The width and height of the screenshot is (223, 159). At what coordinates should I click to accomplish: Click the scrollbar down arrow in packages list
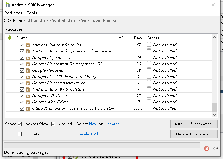point(214,114)
